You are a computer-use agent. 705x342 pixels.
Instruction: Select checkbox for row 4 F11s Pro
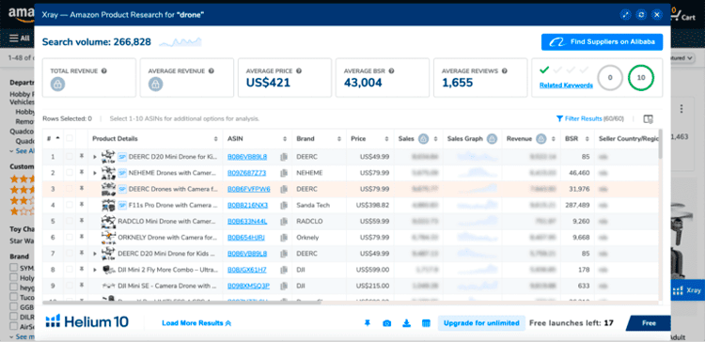pos(70,205)
